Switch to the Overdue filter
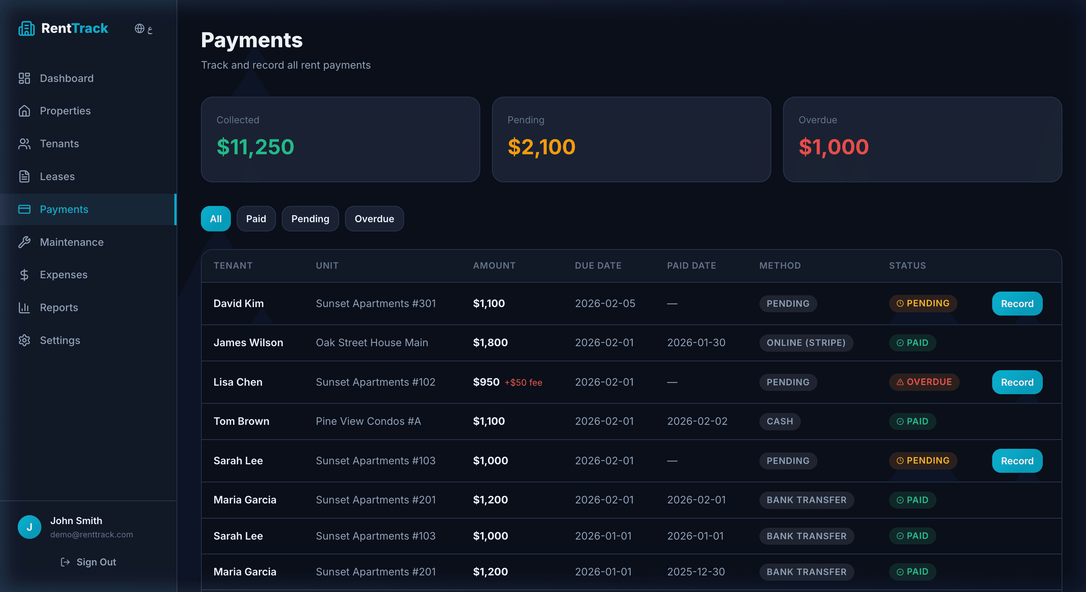This screenshot has height=592, width=1086. point(374,219)
